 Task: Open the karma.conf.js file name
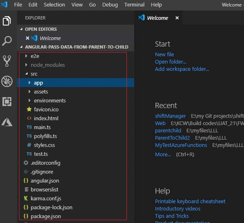click(46, 198)
